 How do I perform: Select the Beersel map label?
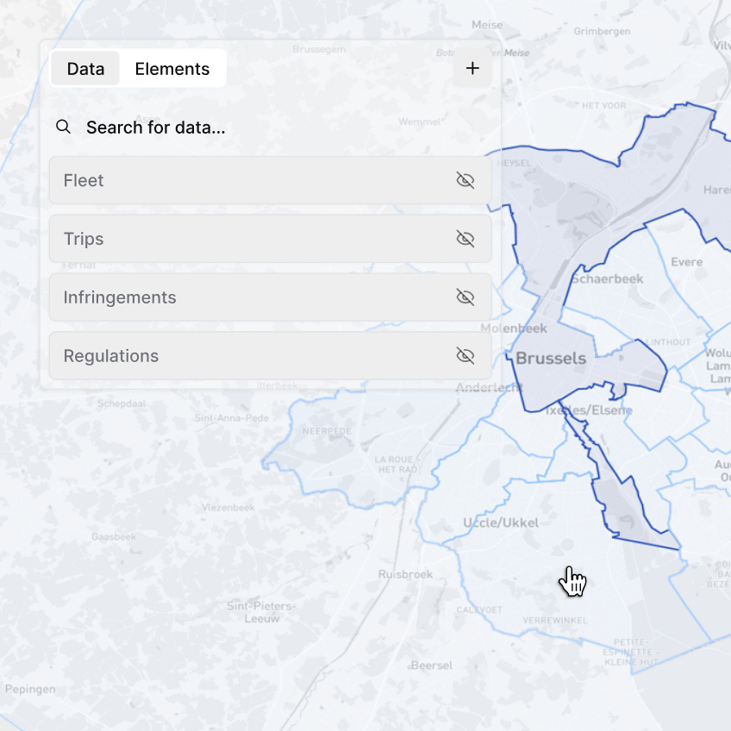(431, 665)
